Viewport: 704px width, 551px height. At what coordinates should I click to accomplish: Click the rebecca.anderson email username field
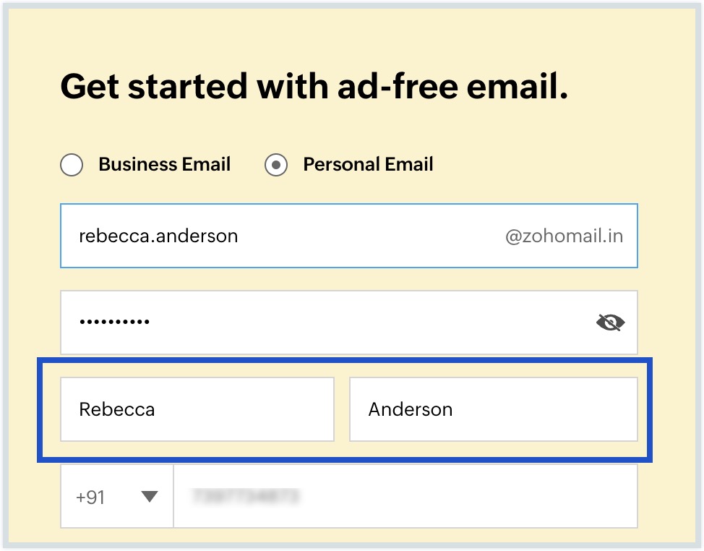point(349,236)
